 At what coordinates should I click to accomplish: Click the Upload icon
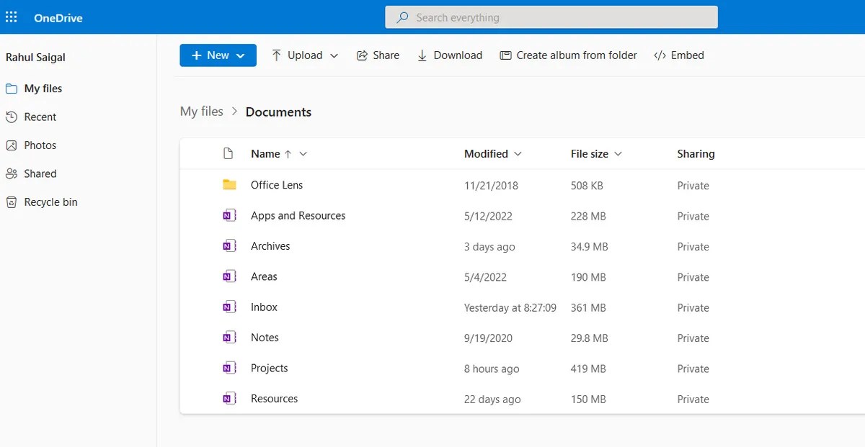click(276, 55)
